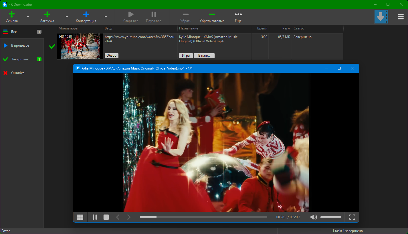Click the Обзор button
The width and height of the screenshot is (408, 234).
pos(111,55)
